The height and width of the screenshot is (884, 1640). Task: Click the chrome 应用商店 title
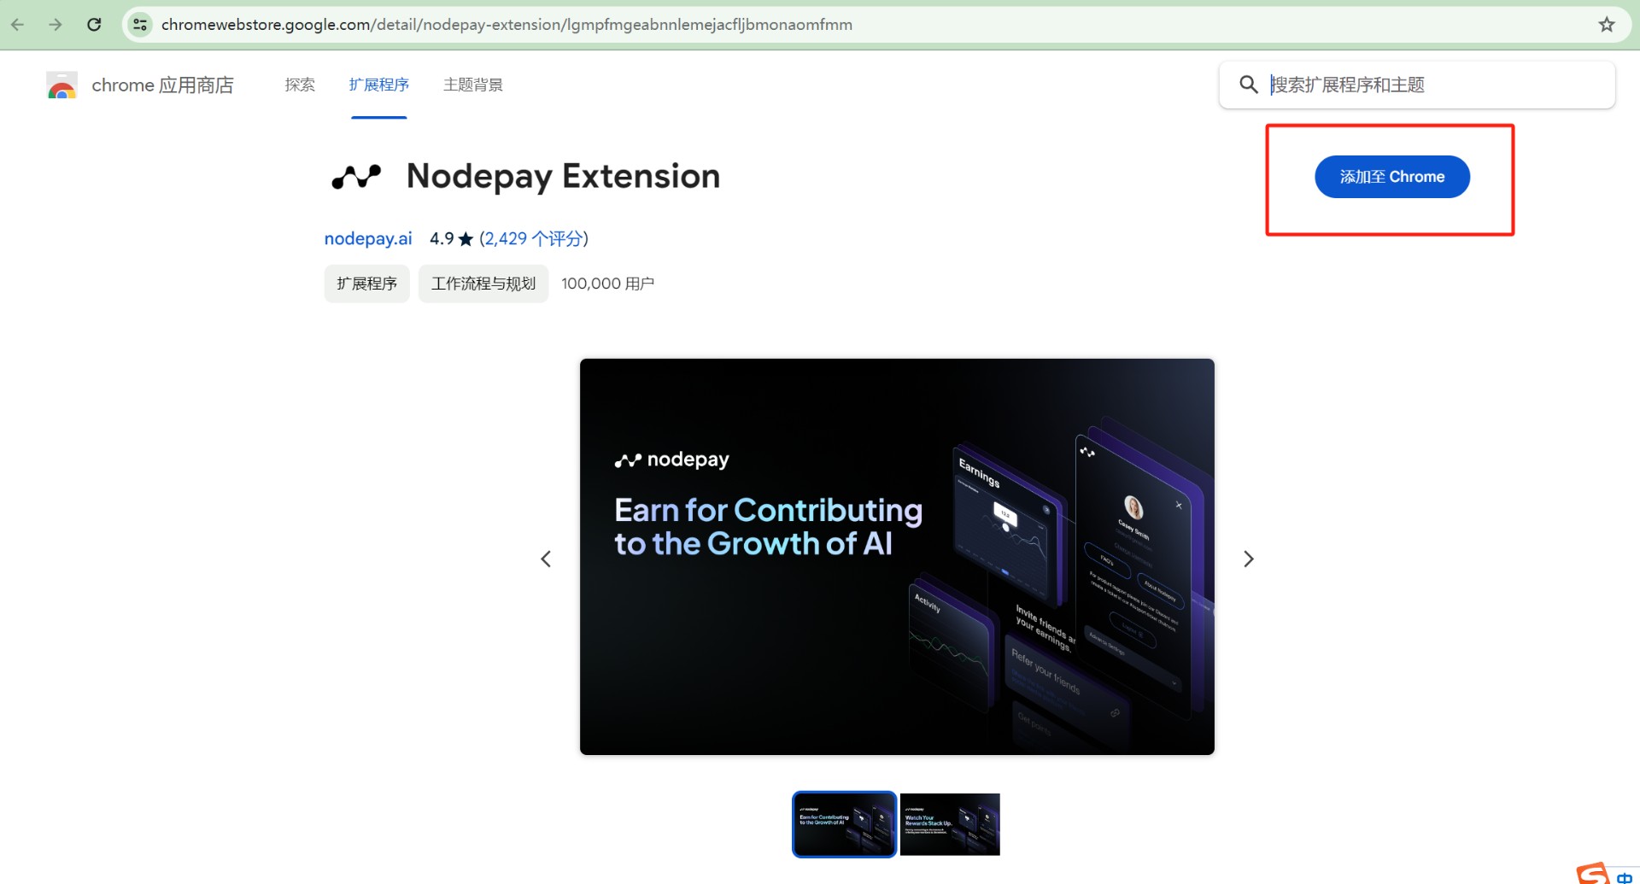pos(162,85)
